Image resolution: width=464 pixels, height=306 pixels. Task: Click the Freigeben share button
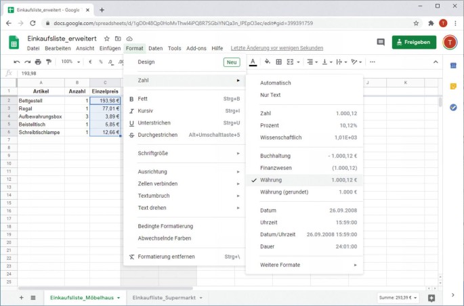tap(414, 42)
